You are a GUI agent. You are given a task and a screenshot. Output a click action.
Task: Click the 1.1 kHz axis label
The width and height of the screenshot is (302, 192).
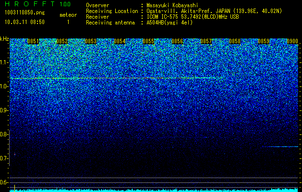4,62
